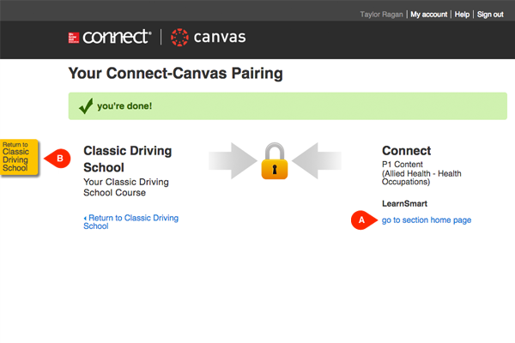Image resolution: width=515 pixels, height=343 pixels.
Task: Click the red marker labeled A
Action: click(364, 220)
